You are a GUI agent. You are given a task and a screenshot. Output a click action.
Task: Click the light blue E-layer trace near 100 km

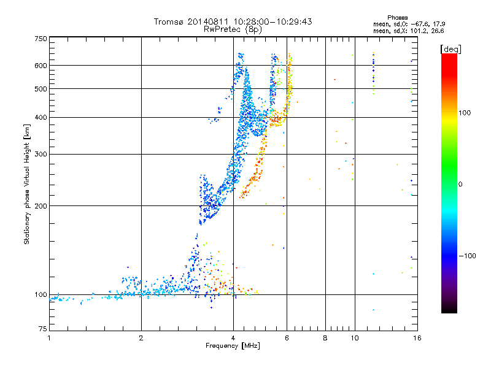125,294
